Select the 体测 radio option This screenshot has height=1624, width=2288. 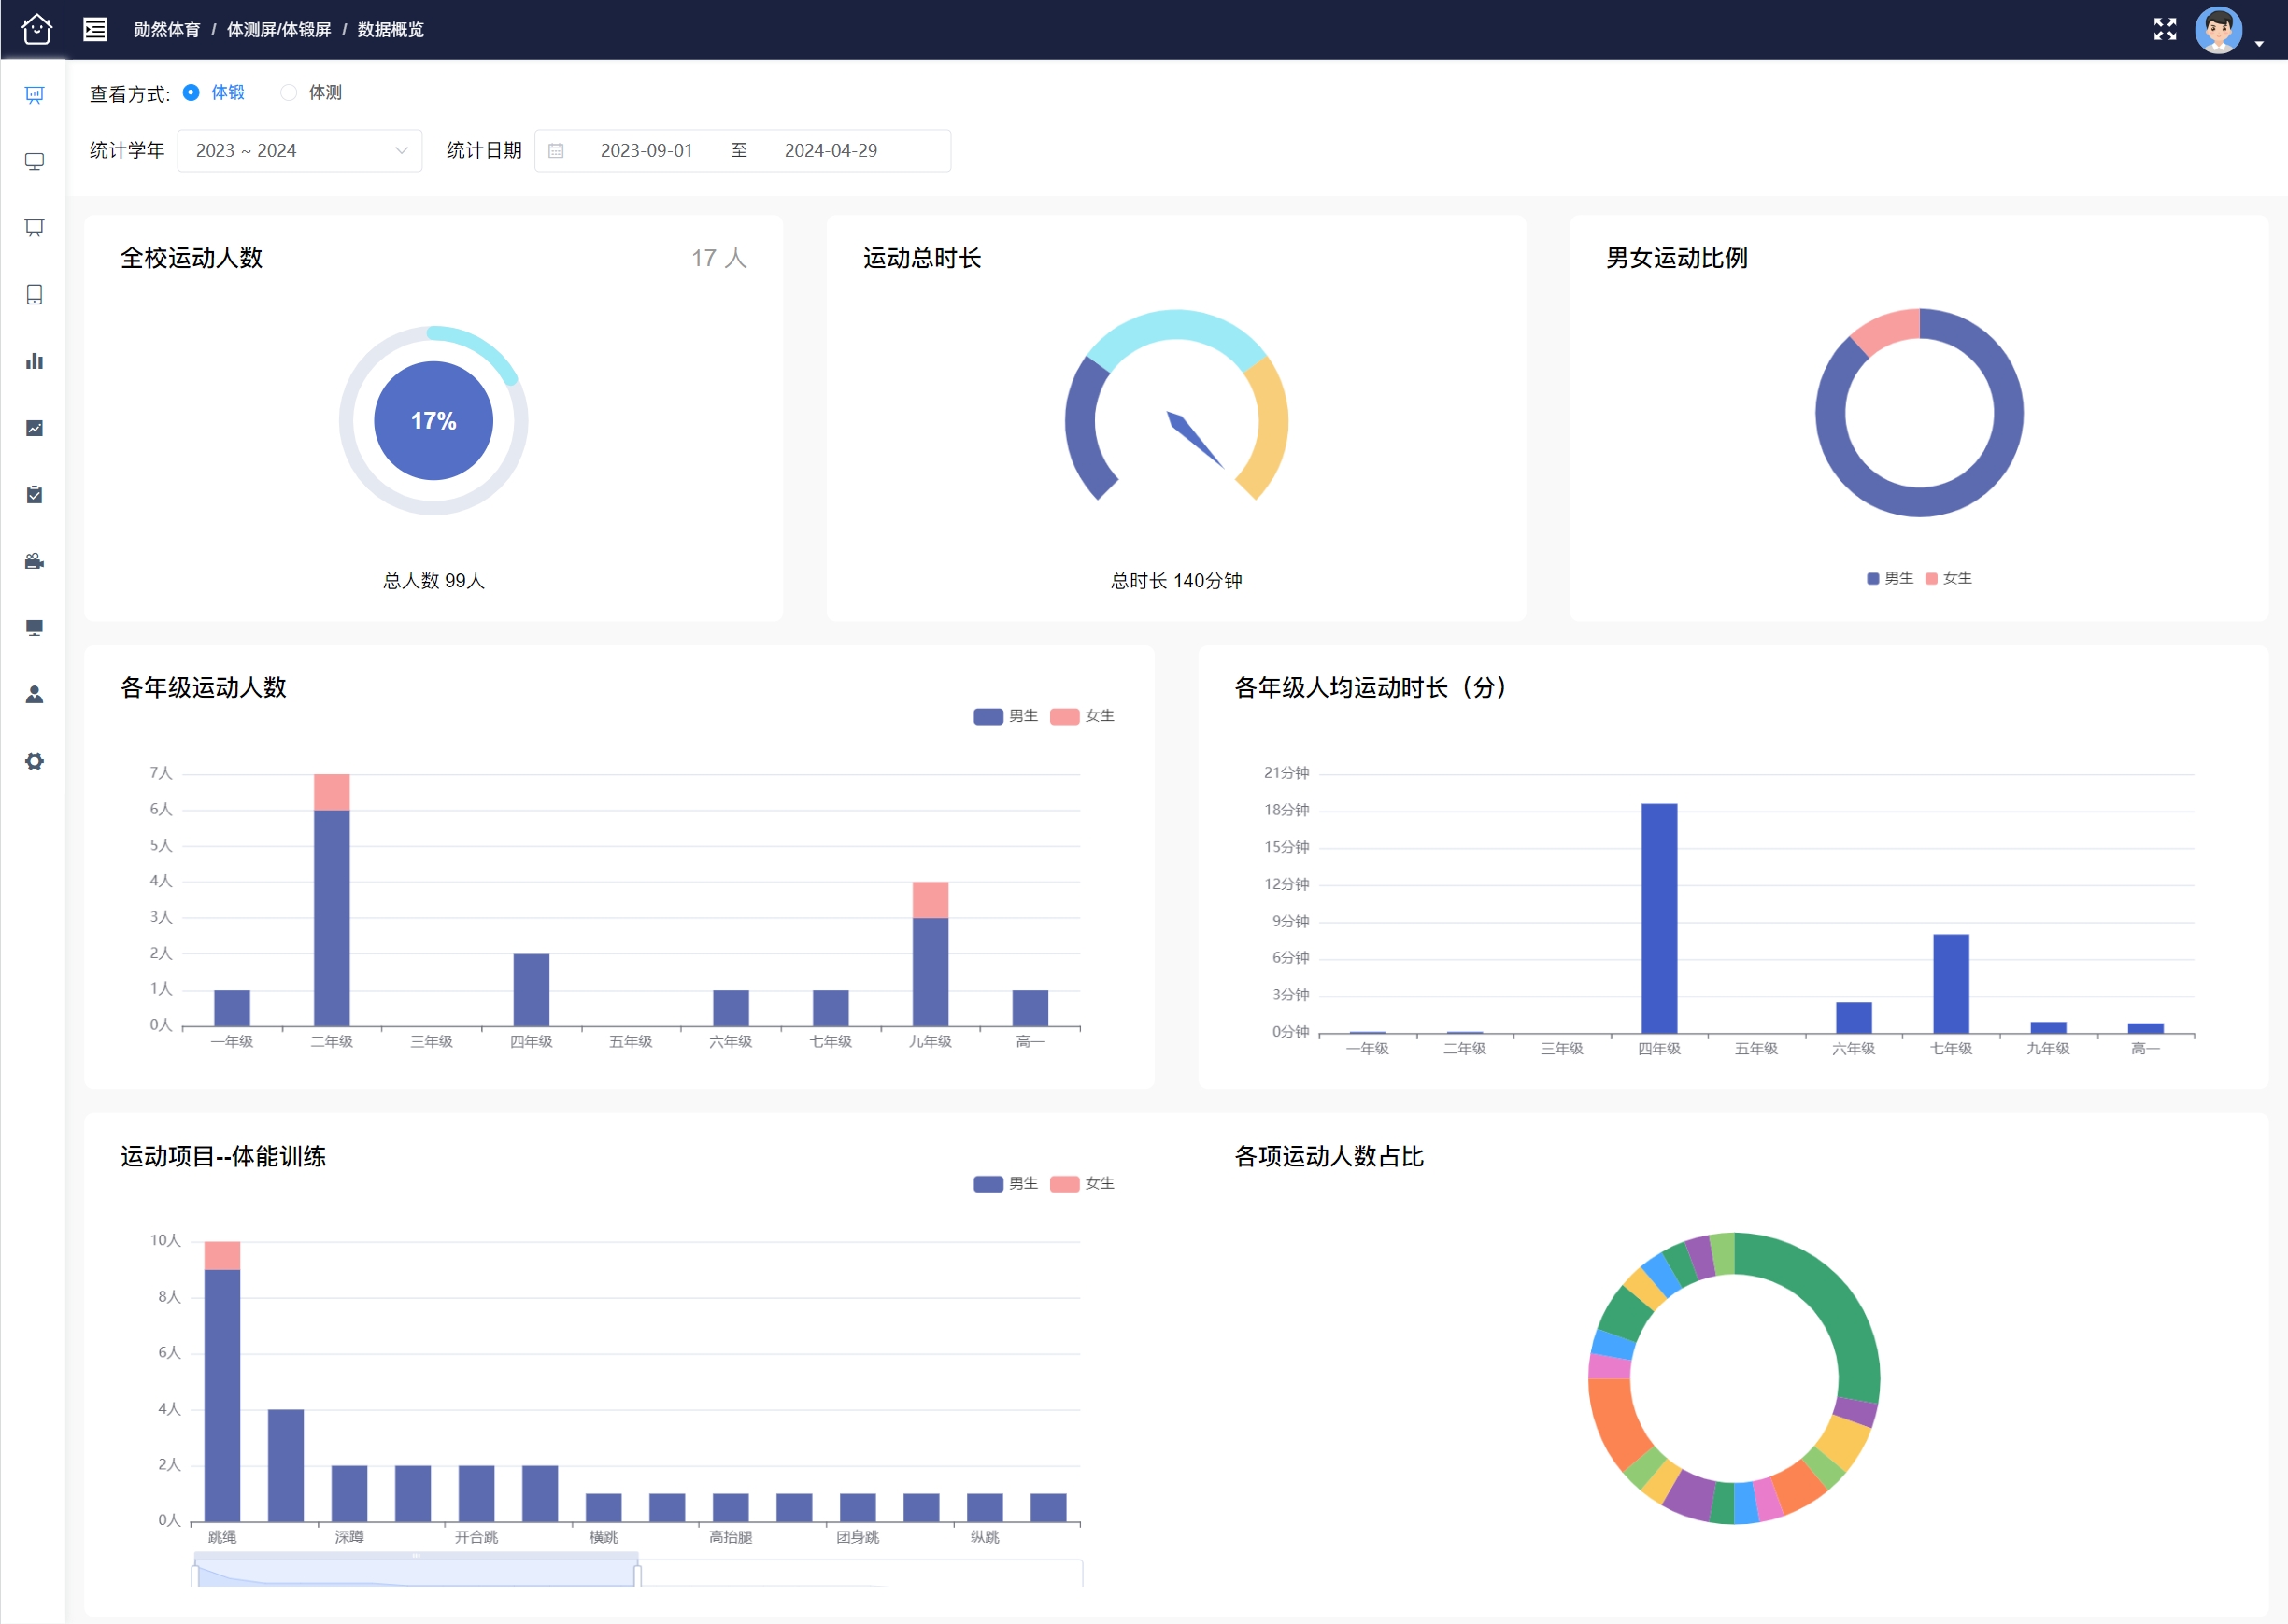click(x=311, y=92)
